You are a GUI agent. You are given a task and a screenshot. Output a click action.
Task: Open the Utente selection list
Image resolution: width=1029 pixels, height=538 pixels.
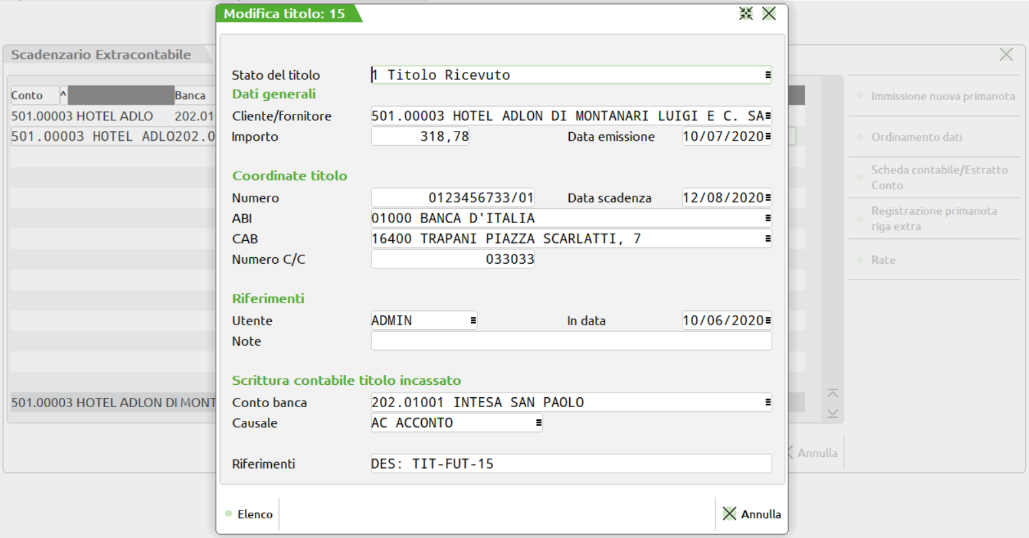(x=473, y=321)
